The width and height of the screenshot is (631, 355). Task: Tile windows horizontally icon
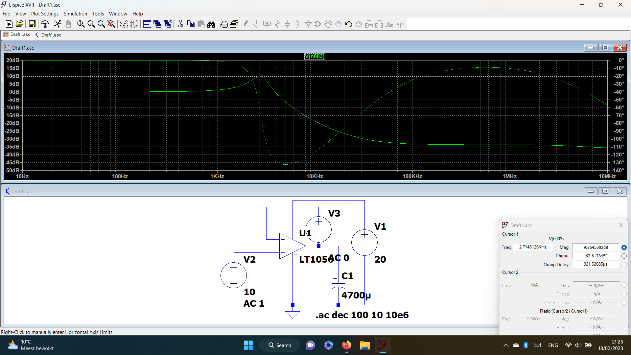pos(147,24)
